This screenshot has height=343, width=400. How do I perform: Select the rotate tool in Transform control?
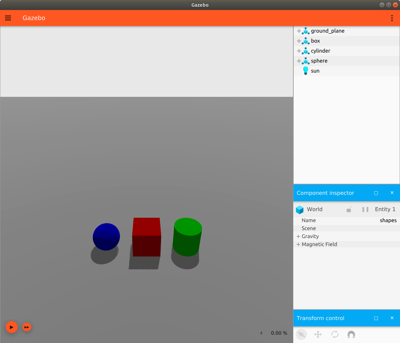335,334
